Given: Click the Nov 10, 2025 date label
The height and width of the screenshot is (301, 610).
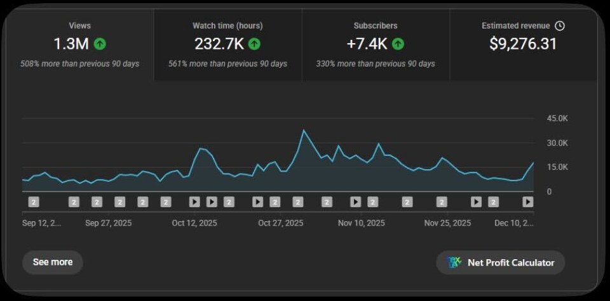Looking at the screenshot, I should [362, 223].
